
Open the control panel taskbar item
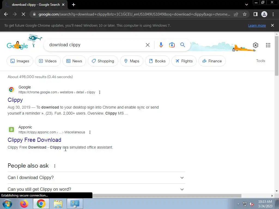pyautogui.click(x=75, y=204)
